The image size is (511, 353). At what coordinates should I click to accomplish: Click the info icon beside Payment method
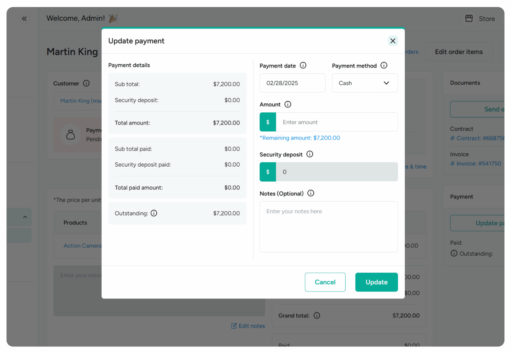click(384, 65)
